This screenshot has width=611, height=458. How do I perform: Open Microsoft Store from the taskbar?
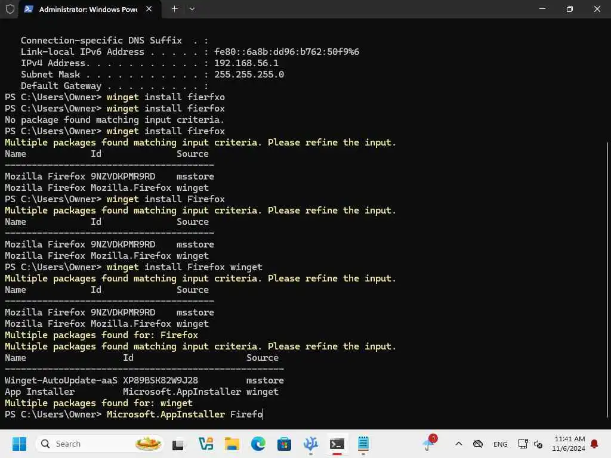pyautogui.click(x=284, y=444)
